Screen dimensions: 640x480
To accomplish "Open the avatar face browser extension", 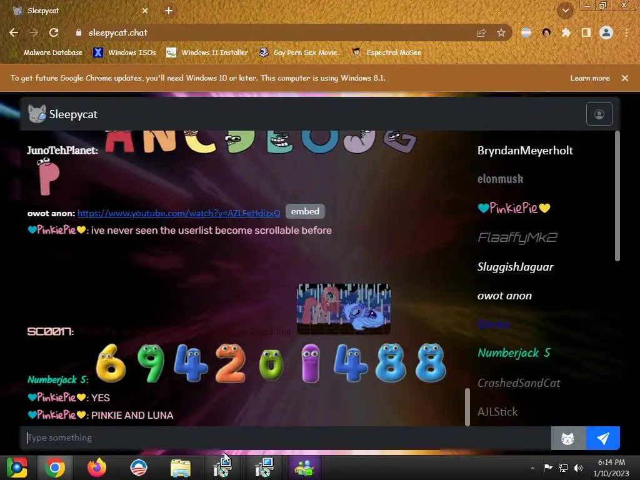I will [546, 32].
